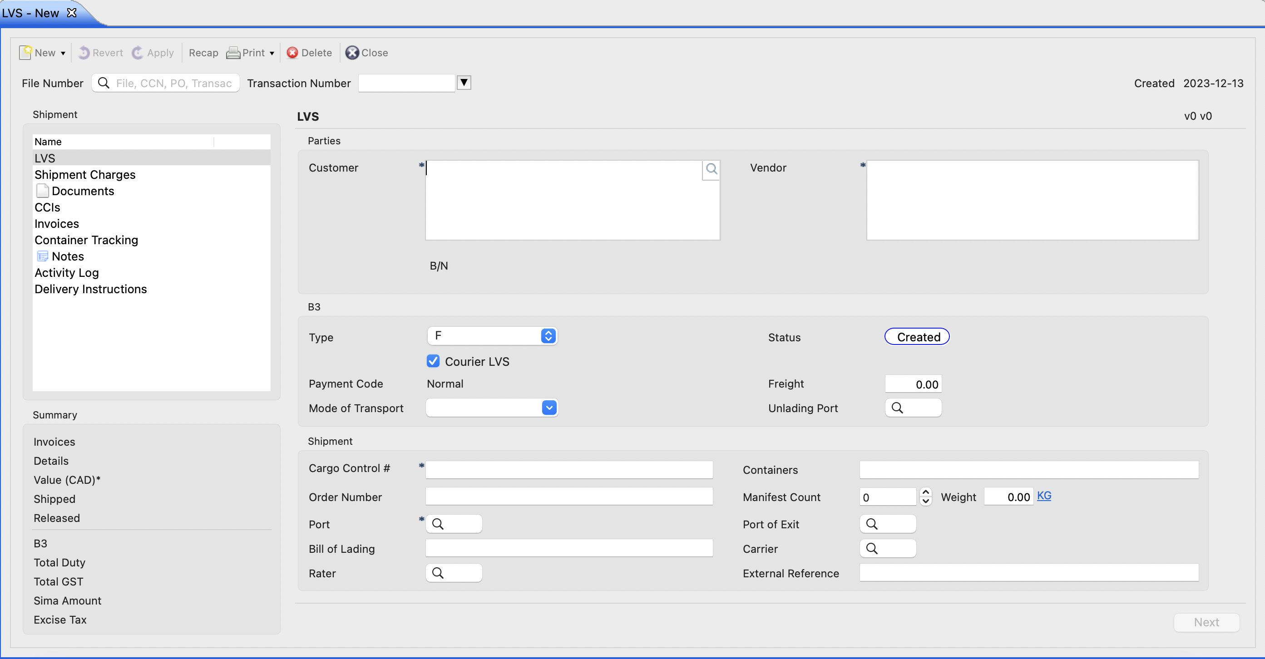Click the Customer lookup magnifier icon
Screen dimensions: 1265x659
[x=711, y=169]
